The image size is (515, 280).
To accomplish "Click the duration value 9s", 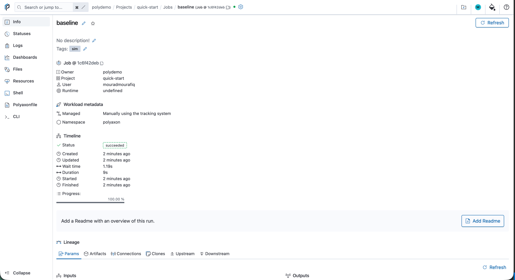I will (105, 172).
